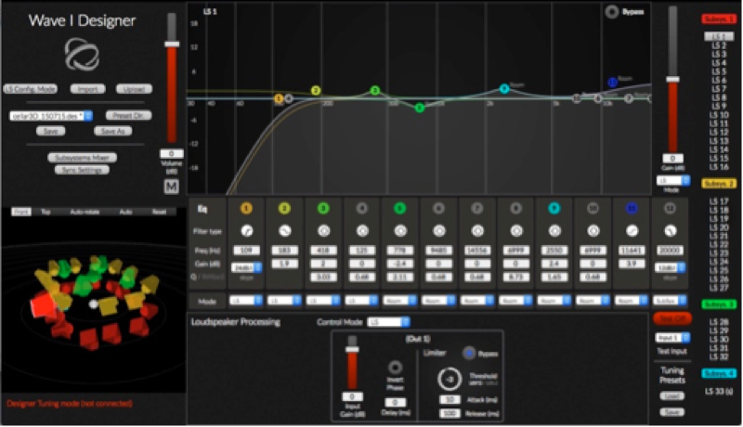The image size is (743, 427).
Task: Open the Control Mode dropdown
Action: coord(388,322)
